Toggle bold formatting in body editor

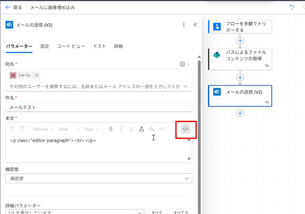click(111, 129)
